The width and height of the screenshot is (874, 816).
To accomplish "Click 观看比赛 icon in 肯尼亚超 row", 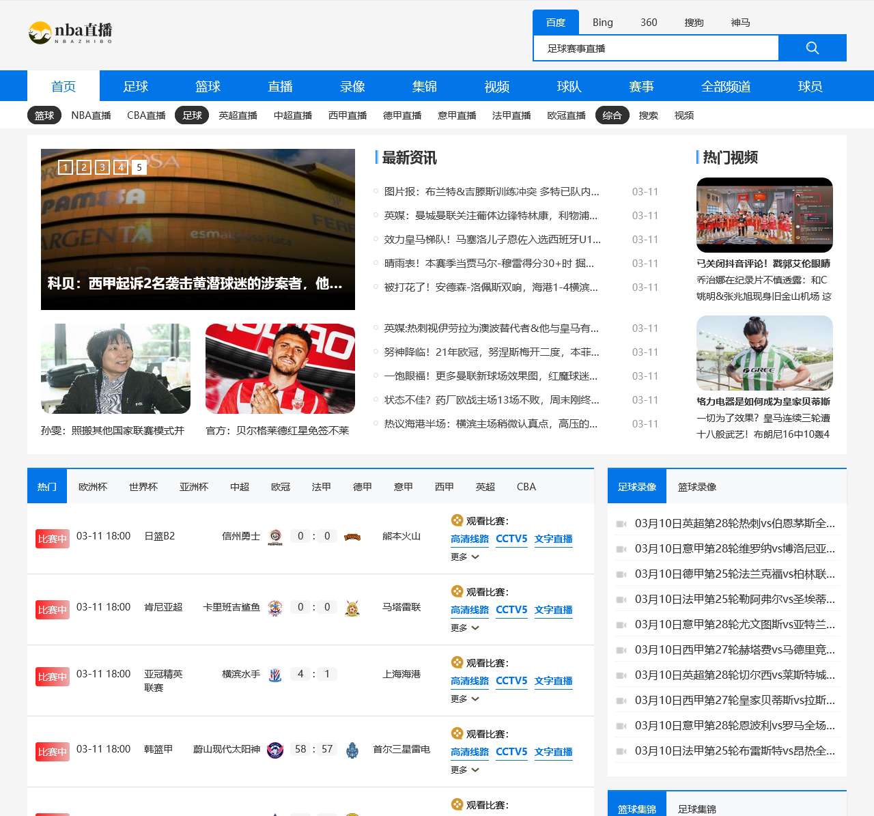I will click(x=457, y=591).
